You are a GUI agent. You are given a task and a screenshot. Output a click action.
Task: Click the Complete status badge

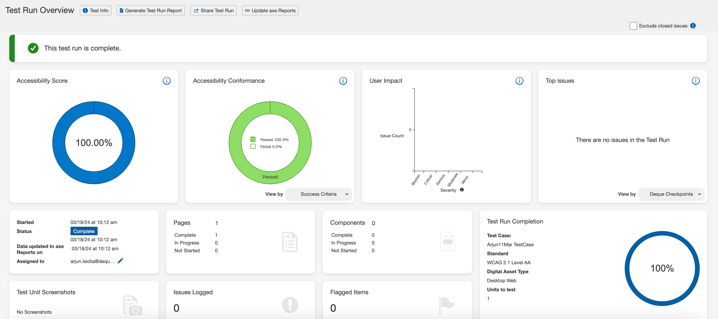pos(84,231)
